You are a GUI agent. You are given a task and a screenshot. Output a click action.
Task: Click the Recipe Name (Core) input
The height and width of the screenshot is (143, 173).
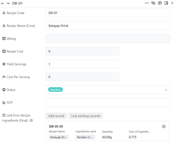click(108, 26)
